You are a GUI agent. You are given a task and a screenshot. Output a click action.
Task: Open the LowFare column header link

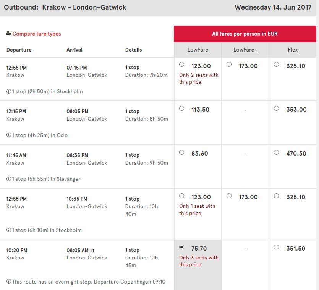[x=198, y=50]
